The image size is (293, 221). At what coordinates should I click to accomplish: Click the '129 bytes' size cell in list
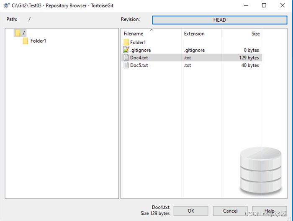tap(249, 58)
